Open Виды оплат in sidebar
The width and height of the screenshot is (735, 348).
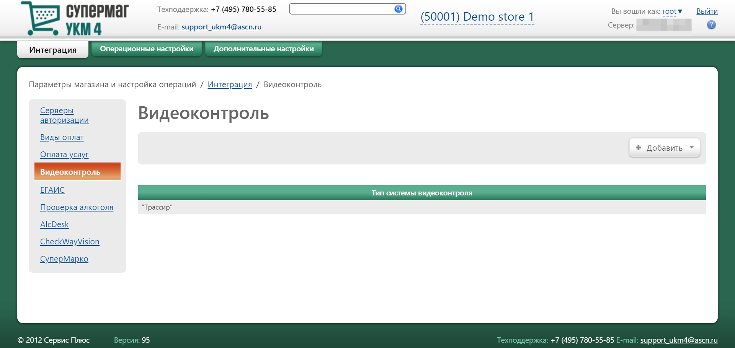pos(62,137)
